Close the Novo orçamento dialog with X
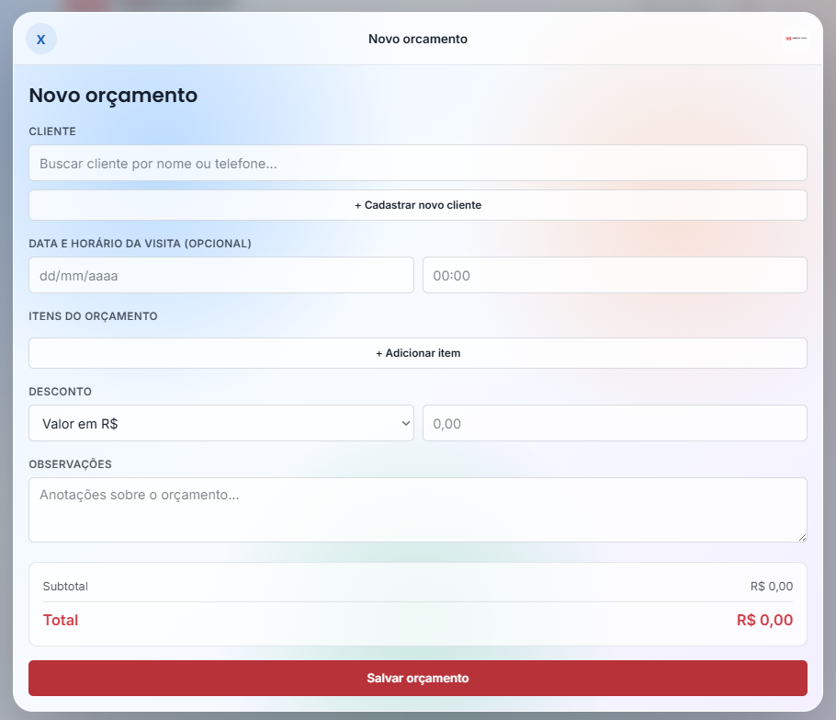Screen dimensions: 836x720 41,39
